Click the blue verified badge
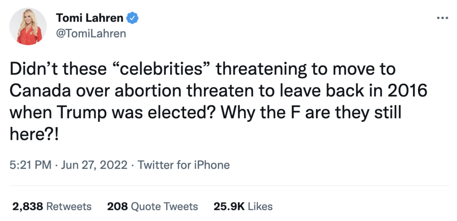The width and height of the screenshot is (457, 221). (x=132, y=19)
